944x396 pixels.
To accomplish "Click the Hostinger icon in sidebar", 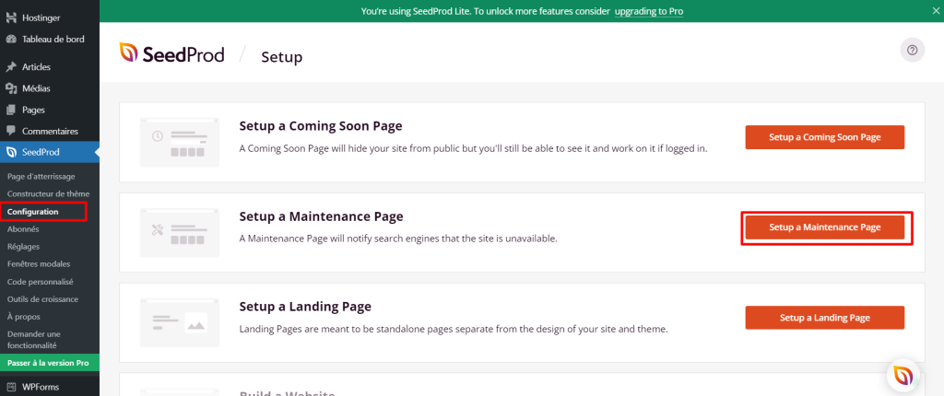I will pyautogui.click(x=11, y=18).
